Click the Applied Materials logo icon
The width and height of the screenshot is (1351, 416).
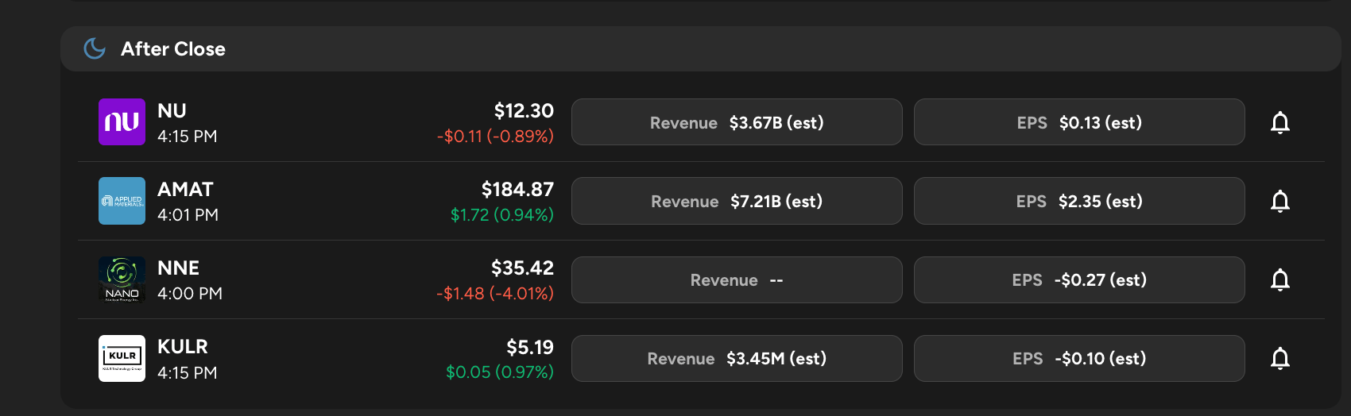click(x=122, y=201)
